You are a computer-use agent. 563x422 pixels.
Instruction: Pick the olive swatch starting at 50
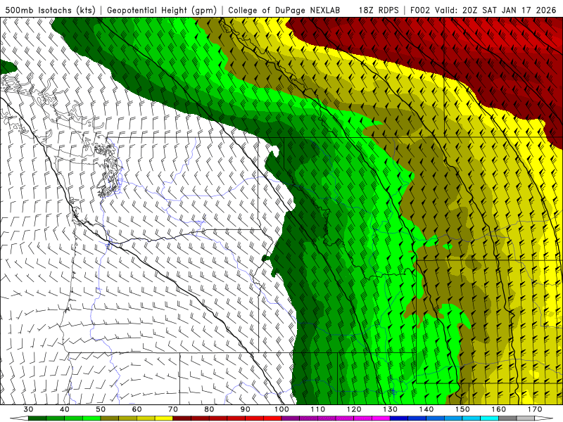(110, 418)
